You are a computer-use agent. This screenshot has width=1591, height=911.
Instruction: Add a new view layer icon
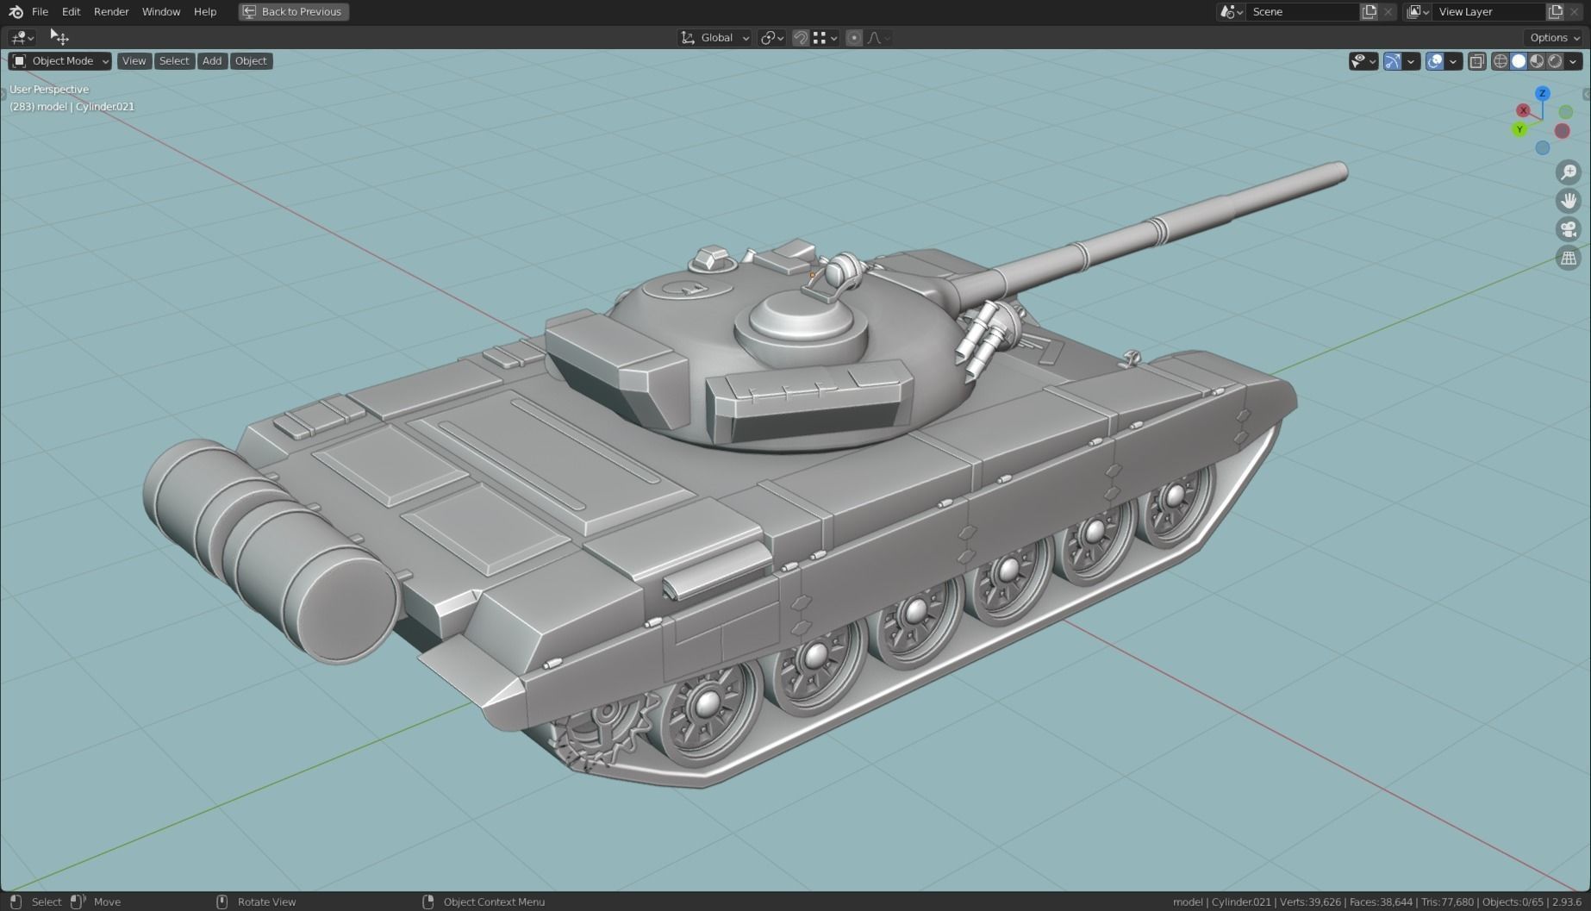click(x=1556, y=11)
